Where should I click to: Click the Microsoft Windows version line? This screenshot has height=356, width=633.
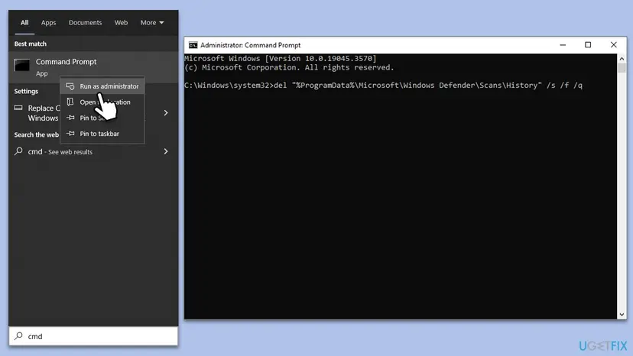coord(281,59)
